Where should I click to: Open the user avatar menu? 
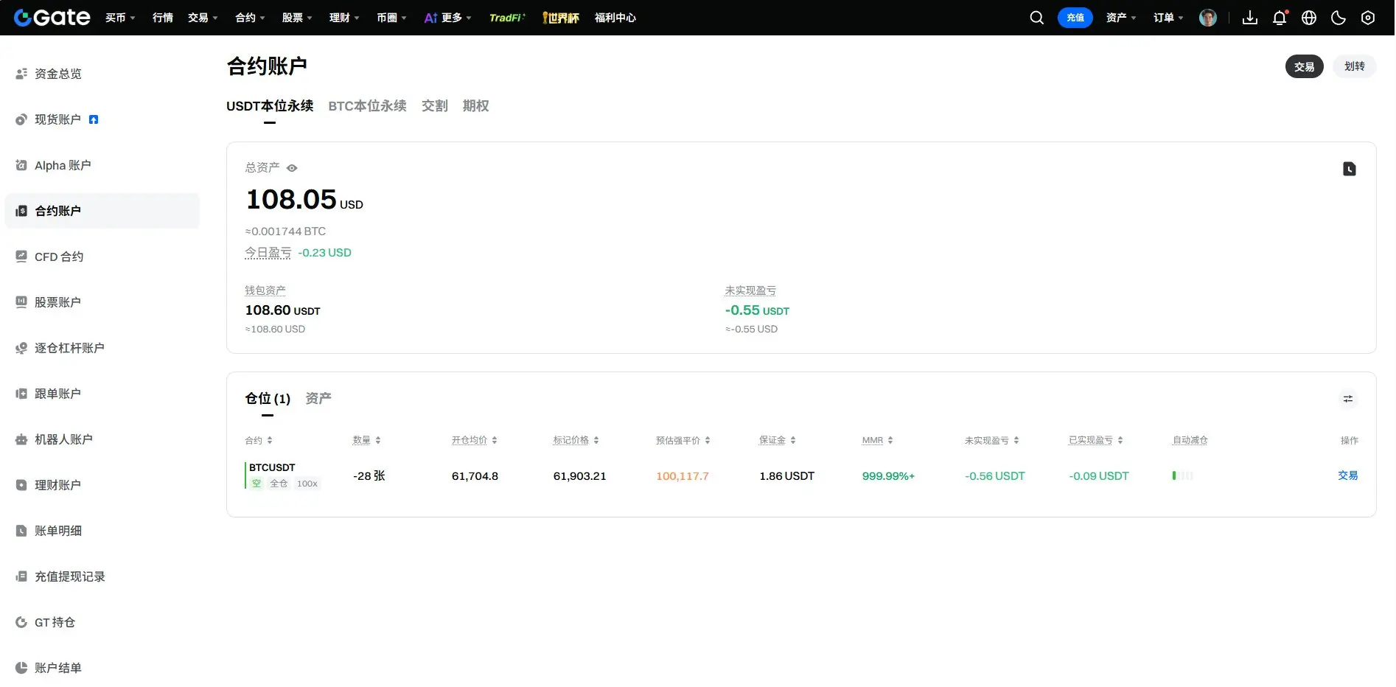point(1207,18)
